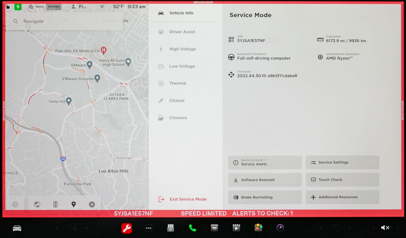The image size is (406, 238).
Task: Open Brake Burnishing
Action: 265,197
